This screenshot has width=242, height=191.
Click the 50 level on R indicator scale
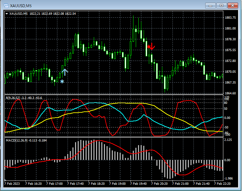click(226, 109)
